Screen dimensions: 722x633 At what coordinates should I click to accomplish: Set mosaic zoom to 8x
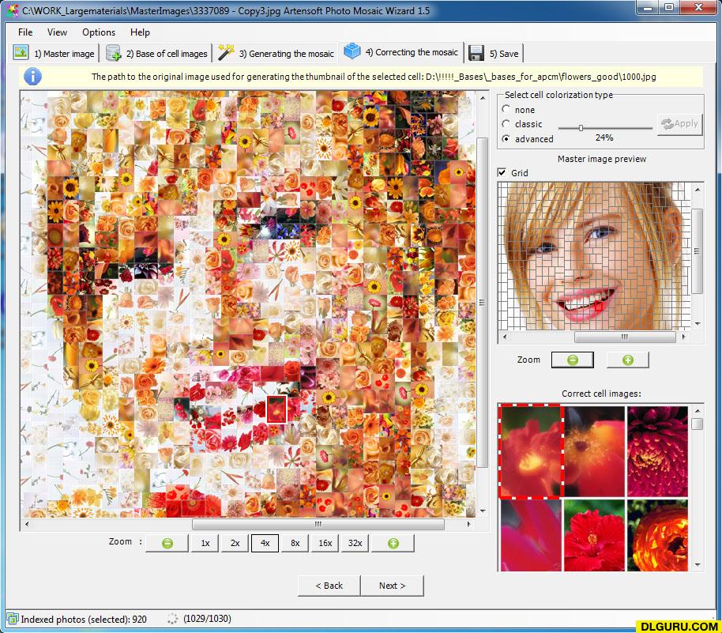point(295,543)
